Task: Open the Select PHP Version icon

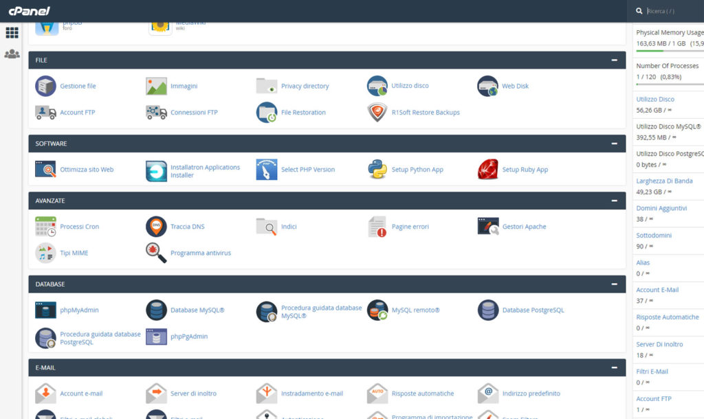Action: [x=267, y=170]
